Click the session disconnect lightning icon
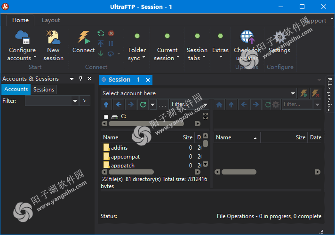Image resolution: width=335 pixels, height=235 pixels. tap(316, 93)
